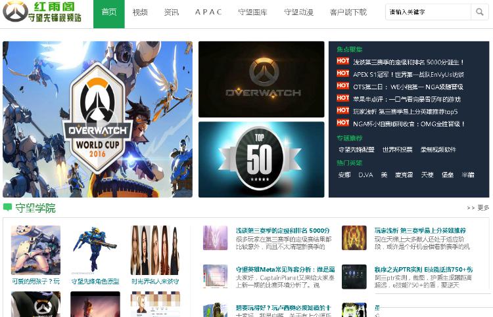
Task: Click the green chat icon beside 守望学院
Action: coord(7,207)
